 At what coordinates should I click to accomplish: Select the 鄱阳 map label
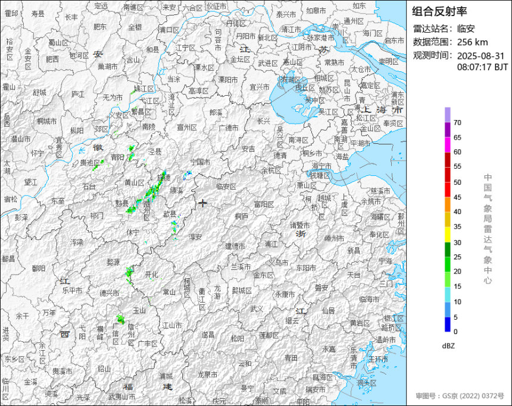pos(39,268)
